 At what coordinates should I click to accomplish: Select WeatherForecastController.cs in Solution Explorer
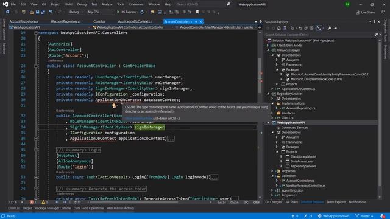coord(306,186)
